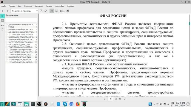Click the document vertical scrollbar handle
This screenshot has width=191, height=107.
point(190,23)
